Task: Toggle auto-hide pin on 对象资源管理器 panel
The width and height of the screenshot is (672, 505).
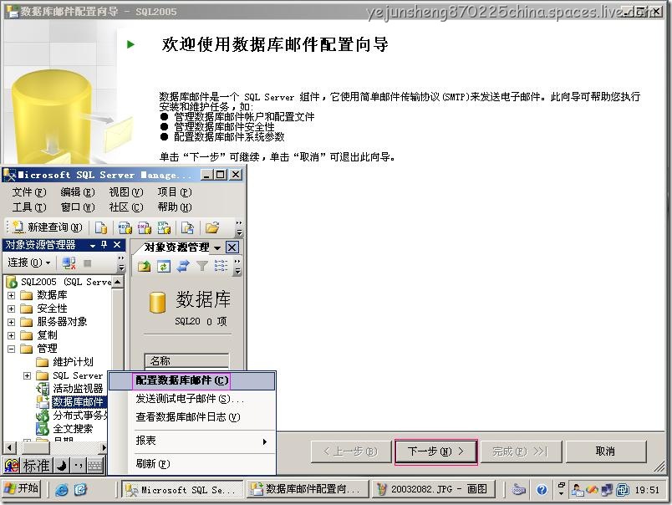Action: tap(104, 245)
